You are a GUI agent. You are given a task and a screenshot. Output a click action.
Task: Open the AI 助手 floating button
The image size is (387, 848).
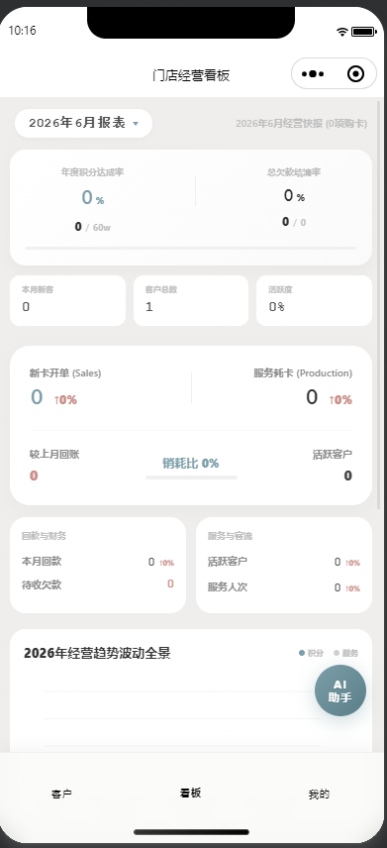point(339,690)
